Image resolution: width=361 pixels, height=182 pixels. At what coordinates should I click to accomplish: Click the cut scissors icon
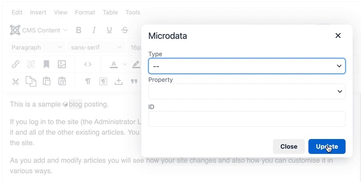click(15, 82)
